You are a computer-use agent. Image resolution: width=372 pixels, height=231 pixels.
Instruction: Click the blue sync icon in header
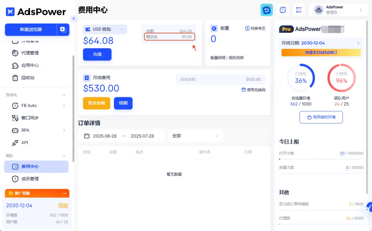[266, 10]
